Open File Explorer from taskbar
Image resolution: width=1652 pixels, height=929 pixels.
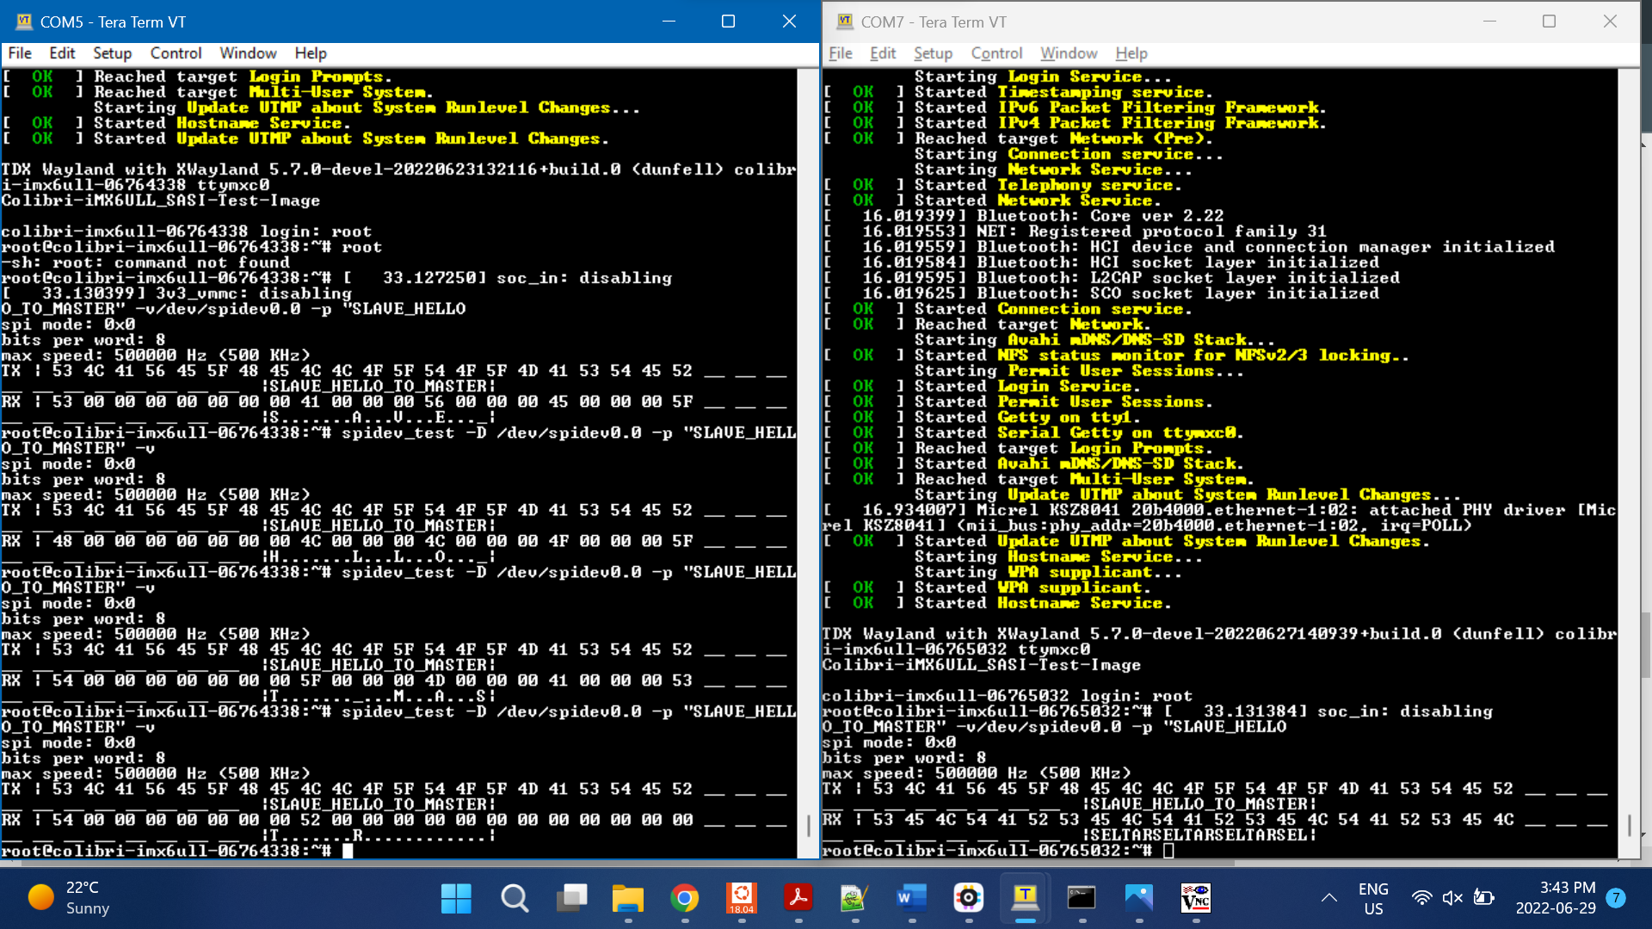(627, 898)
